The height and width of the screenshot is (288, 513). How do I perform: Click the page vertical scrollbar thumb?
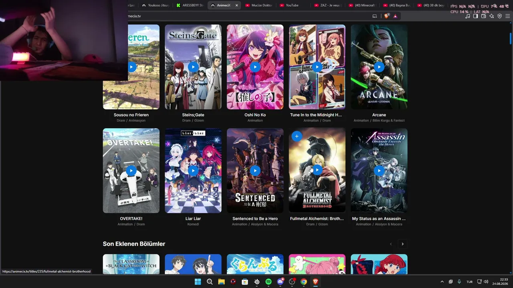(x=510, y=39)
